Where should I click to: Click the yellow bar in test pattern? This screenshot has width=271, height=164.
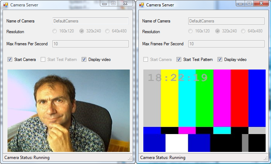169,98
